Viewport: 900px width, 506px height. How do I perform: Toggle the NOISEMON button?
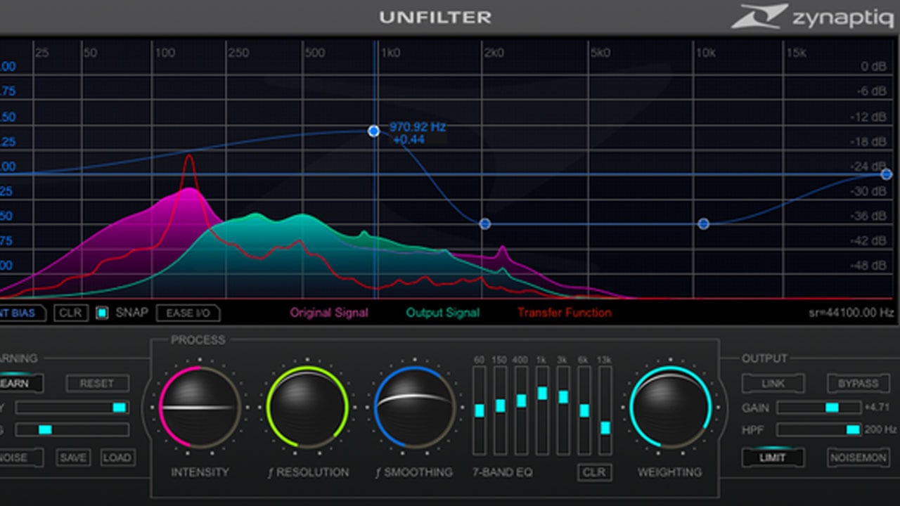tap(859, 458)
